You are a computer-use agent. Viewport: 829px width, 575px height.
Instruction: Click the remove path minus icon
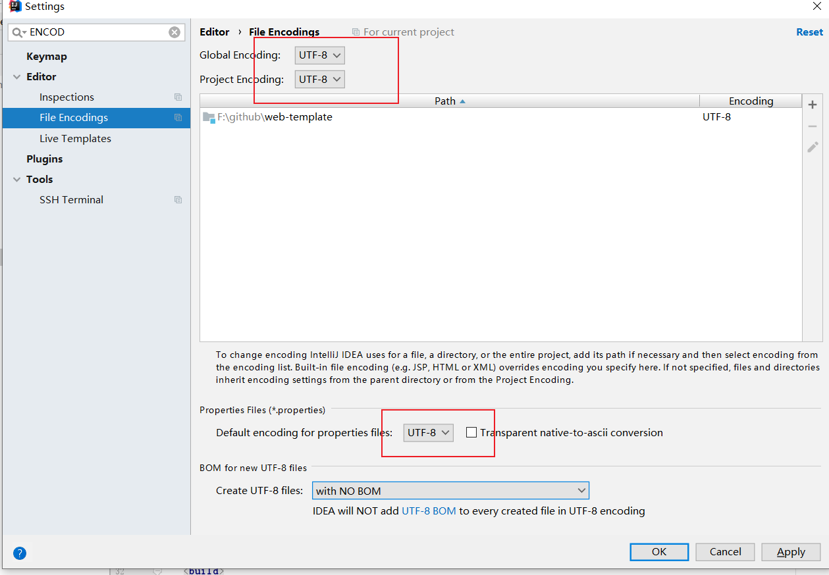coord(813,126)
